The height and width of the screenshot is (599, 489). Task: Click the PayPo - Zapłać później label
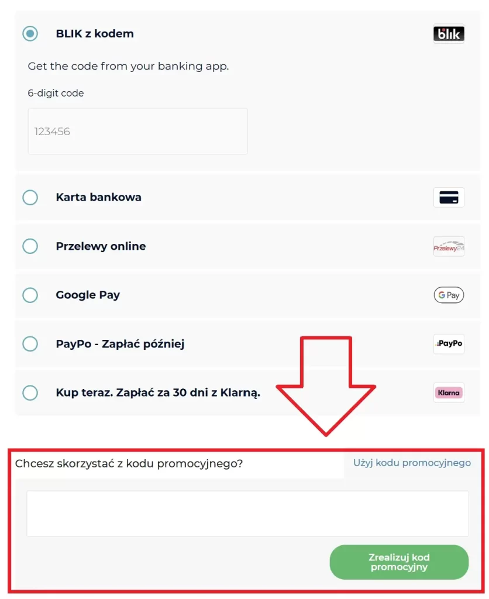(120, 344)
